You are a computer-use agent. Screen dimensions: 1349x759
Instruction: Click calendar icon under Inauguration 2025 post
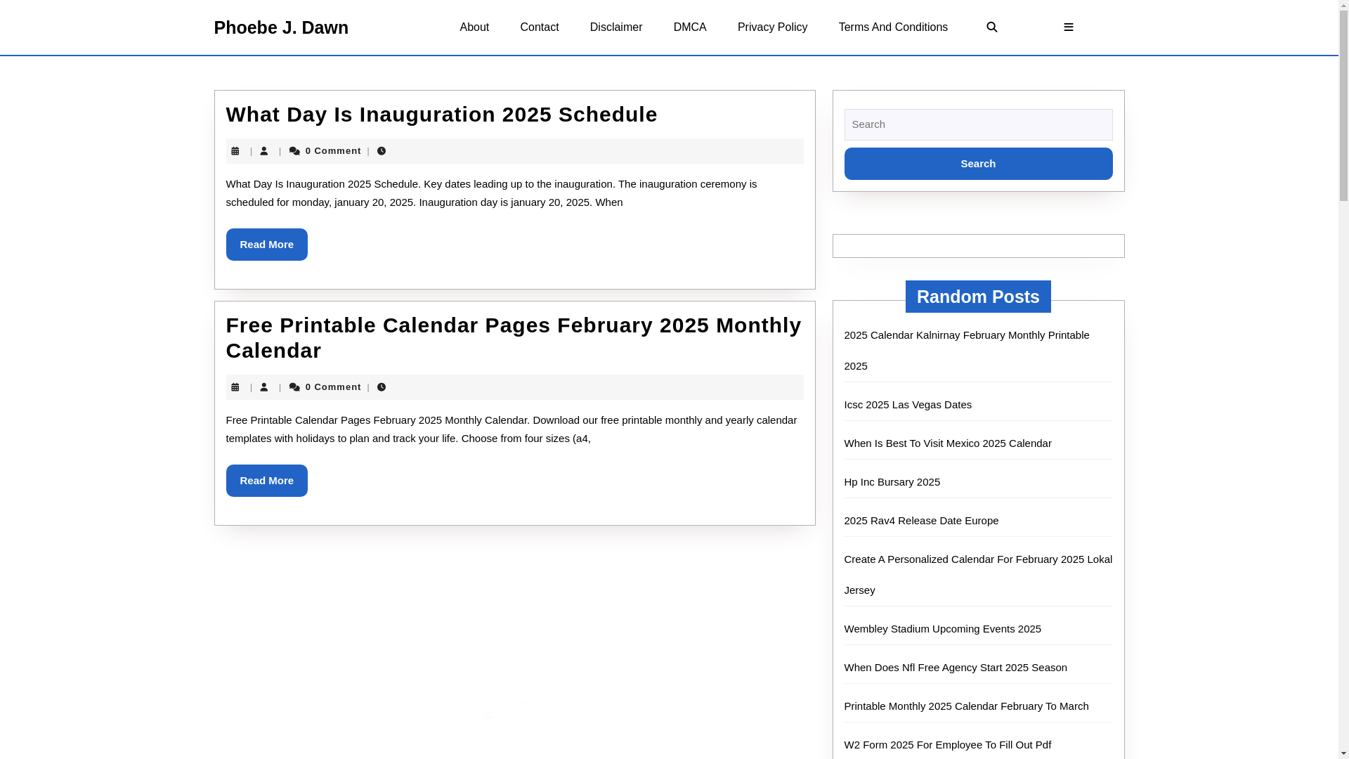coord(235,151)
